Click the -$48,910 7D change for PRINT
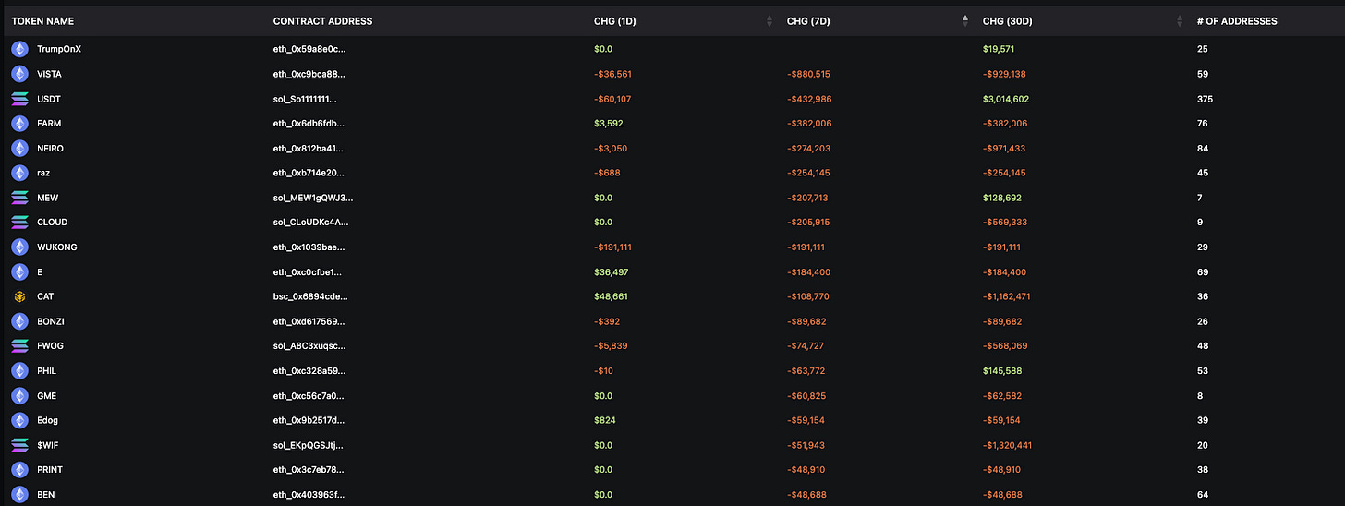1345x506 pixels. [x=806, y=470]
